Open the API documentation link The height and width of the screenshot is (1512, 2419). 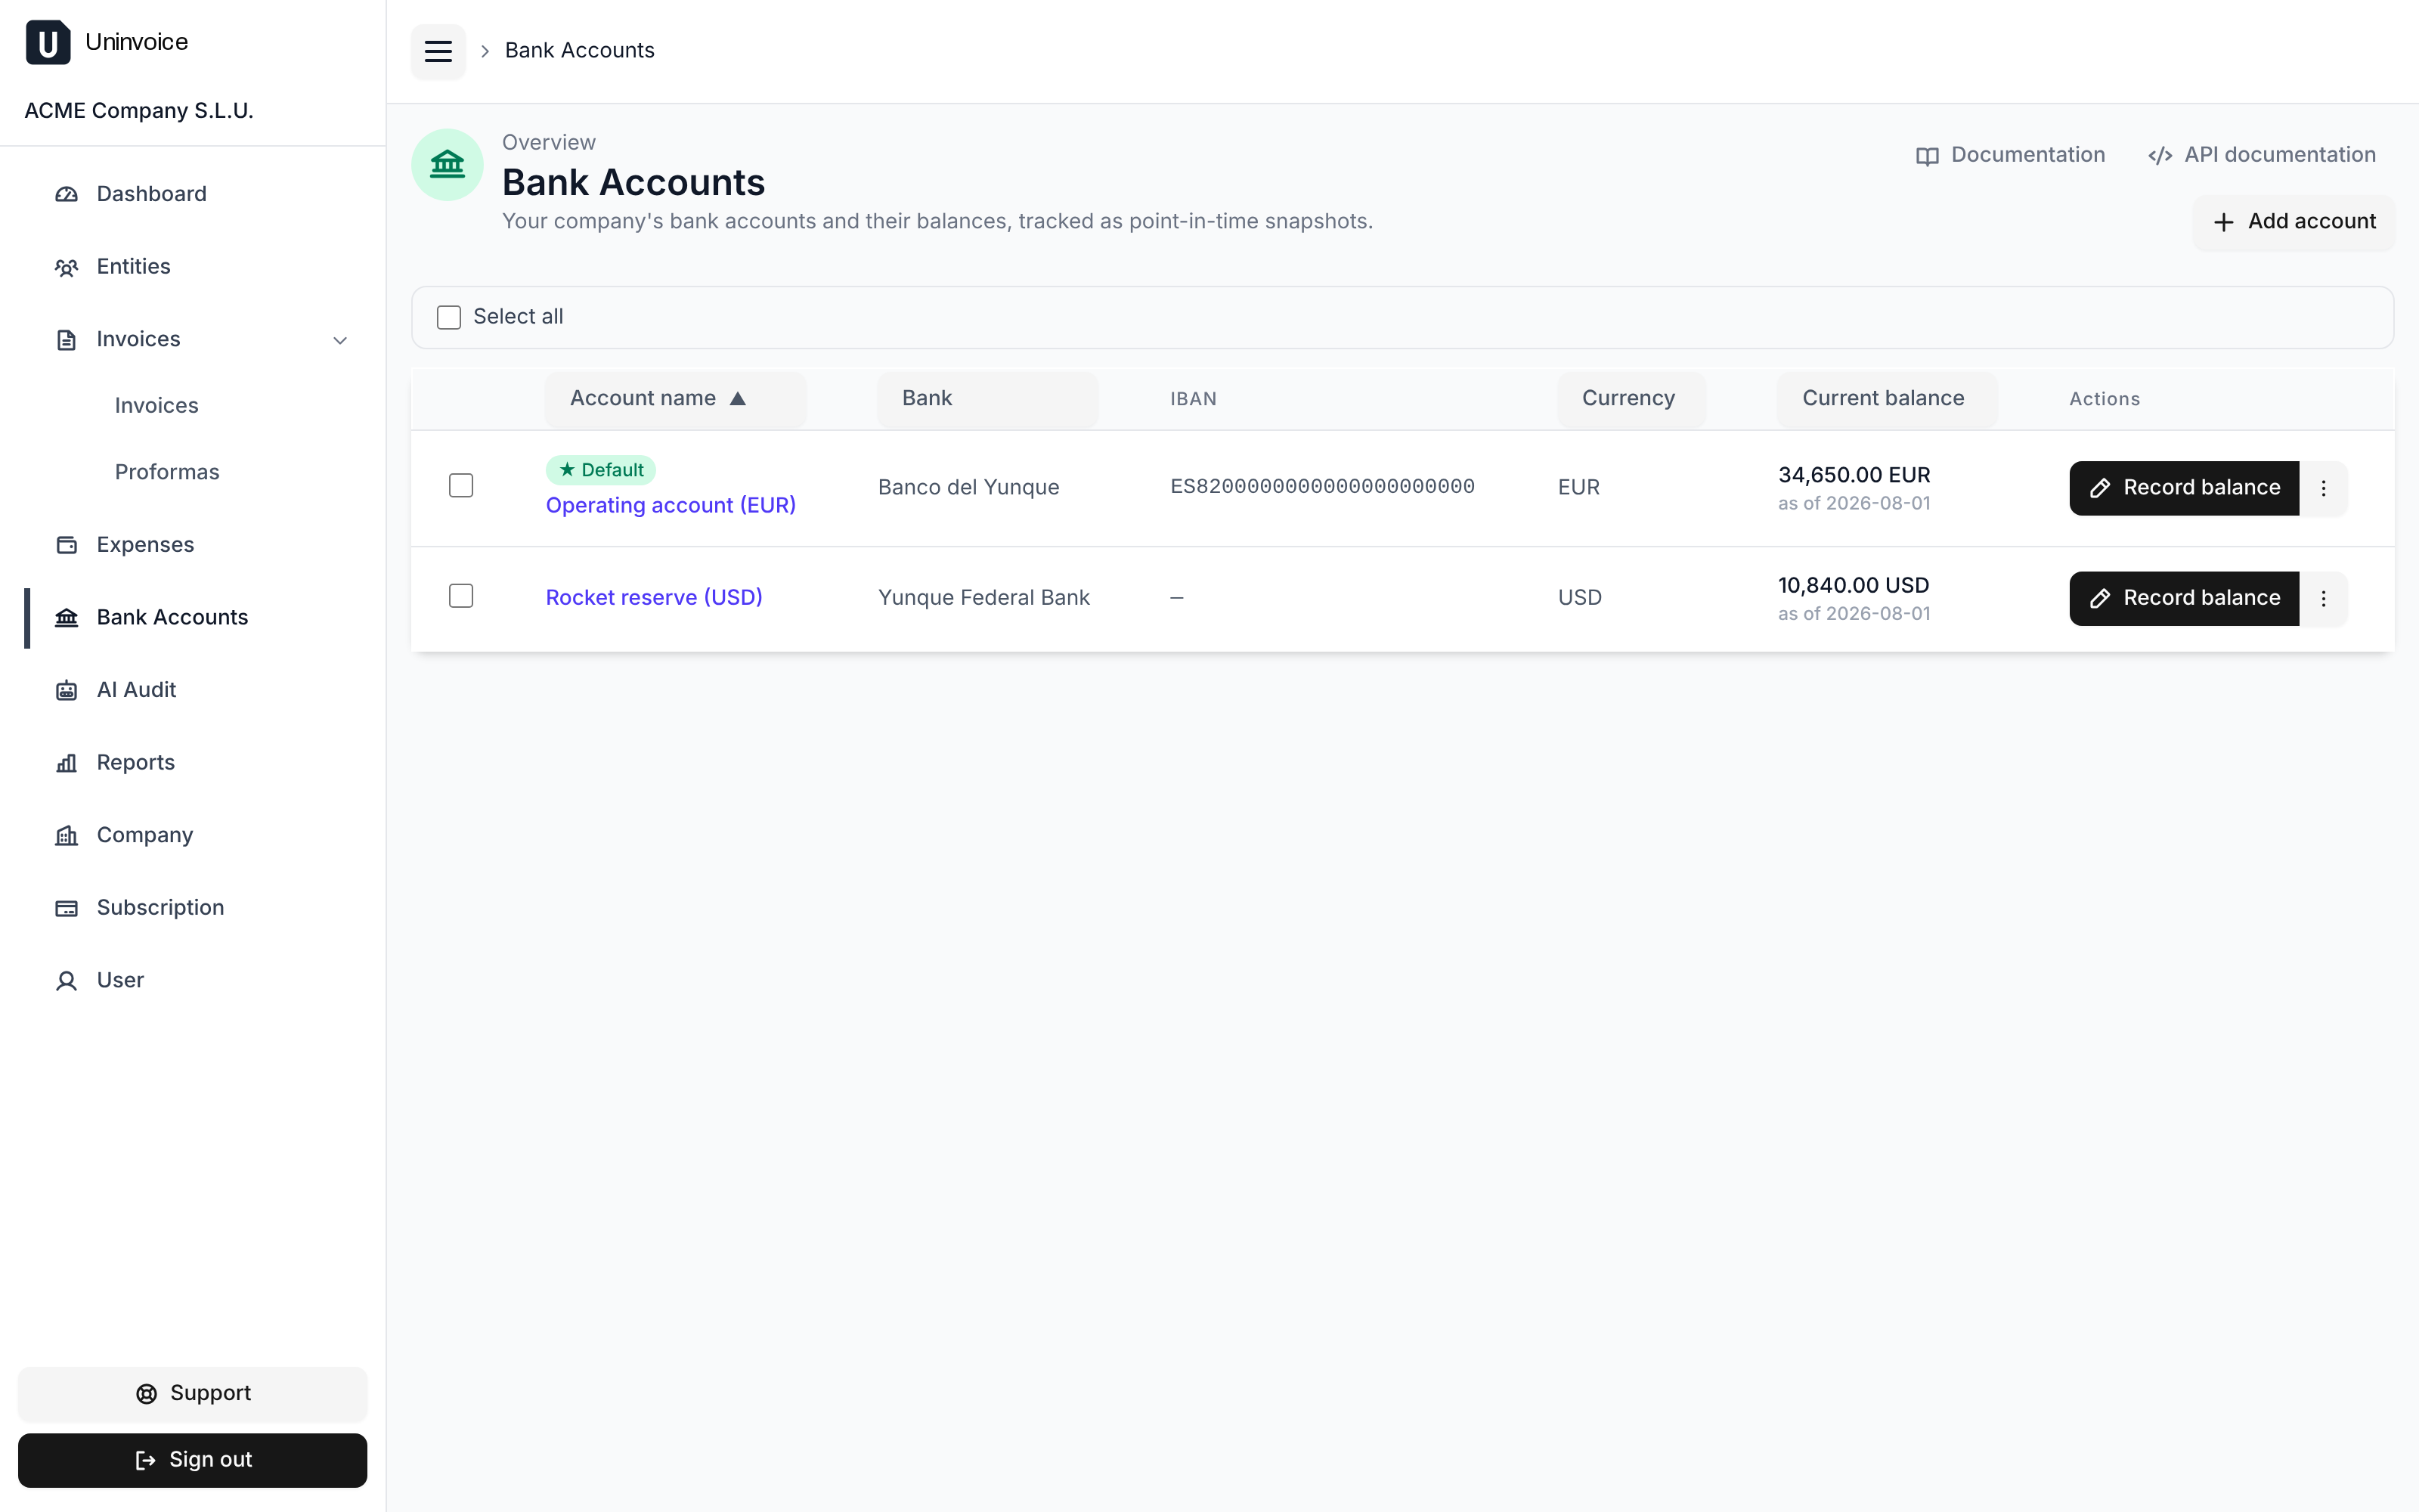pos(2261,155)
